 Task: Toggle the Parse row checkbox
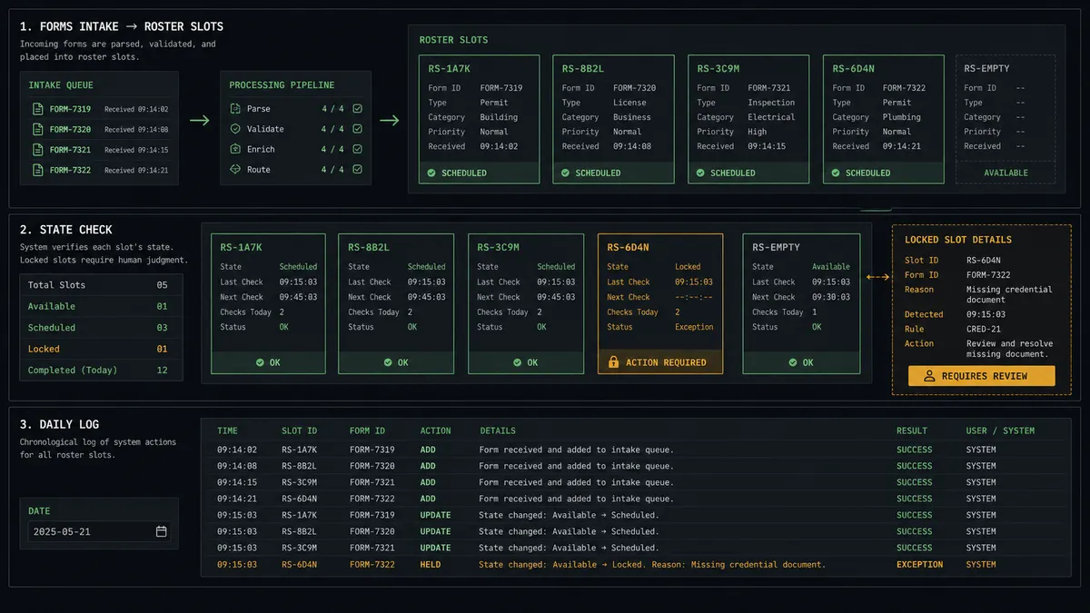click(x=357, y=109)
